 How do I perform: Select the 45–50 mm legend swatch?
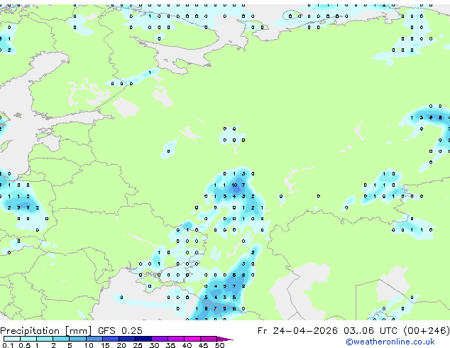[x=209, y=339]
